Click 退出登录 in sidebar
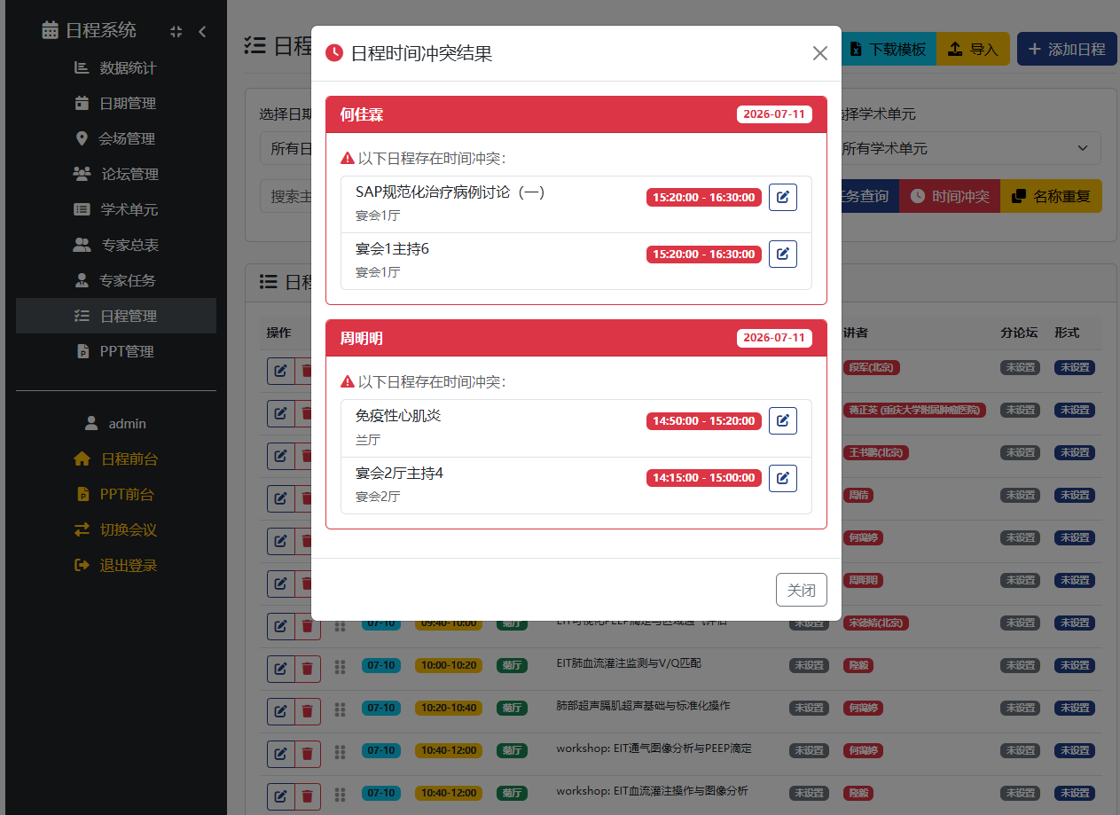The height and width of the screenshot is (815, 1120). [116, 565]
